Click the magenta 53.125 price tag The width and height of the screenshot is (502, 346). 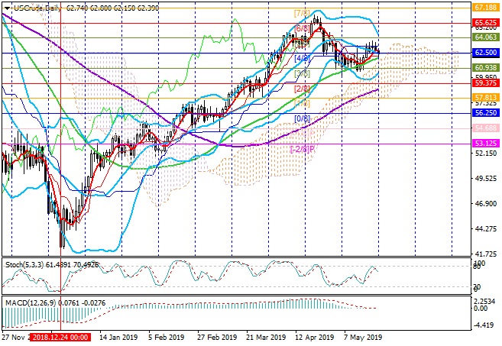[486, 143]
